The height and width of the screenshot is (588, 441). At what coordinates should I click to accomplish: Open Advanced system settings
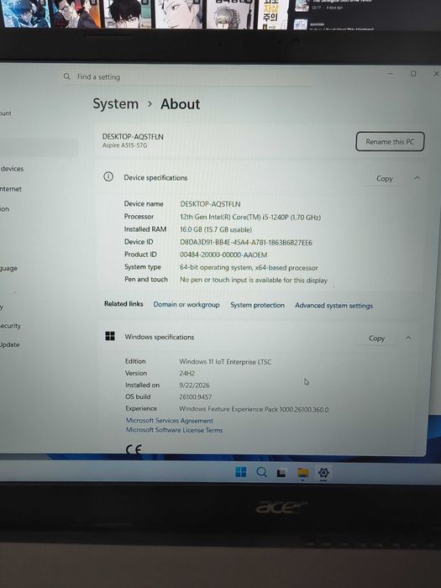click(x=333, y=306)
